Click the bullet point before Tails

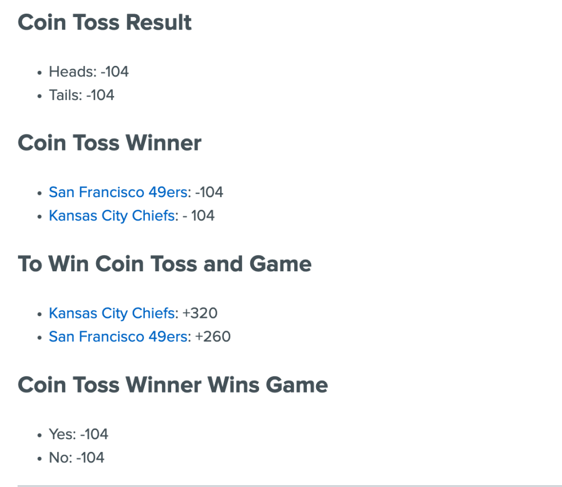point(40,97)
